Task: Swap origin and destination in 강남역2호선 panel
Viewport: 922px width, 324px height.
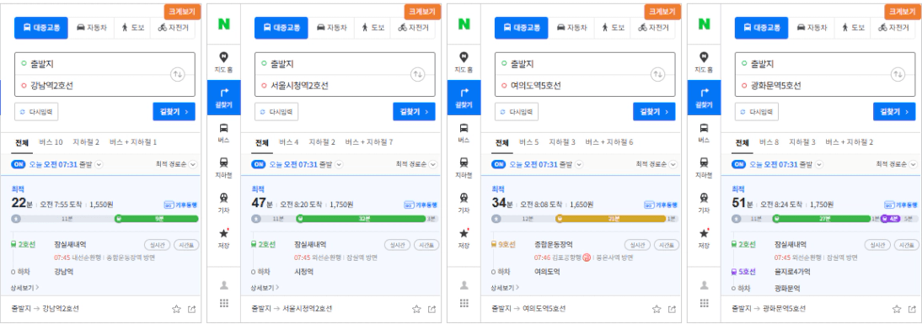Action: 178,75
